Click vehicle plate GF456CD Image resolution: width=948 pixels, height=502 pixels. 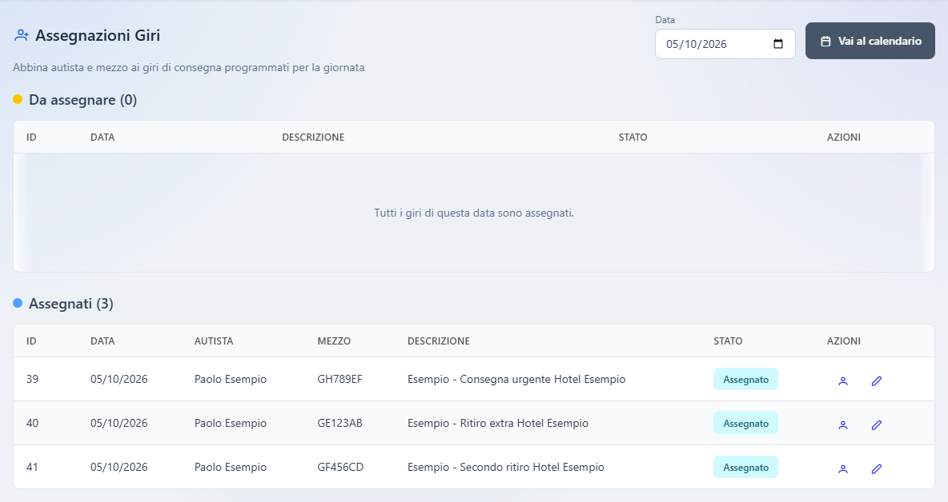click(x=340, y=467)
